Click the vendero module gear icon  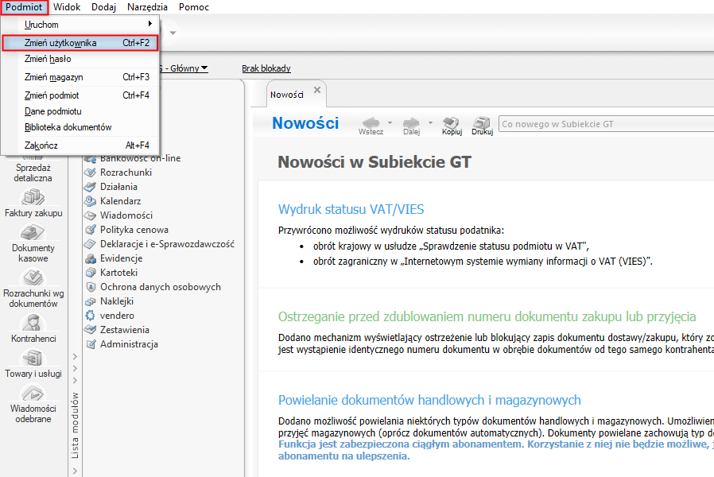[91, 316]
